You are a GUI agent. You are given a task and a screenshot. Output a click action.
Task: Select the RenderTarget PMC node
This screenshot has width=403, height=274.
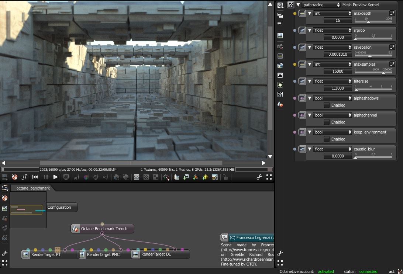103,254
